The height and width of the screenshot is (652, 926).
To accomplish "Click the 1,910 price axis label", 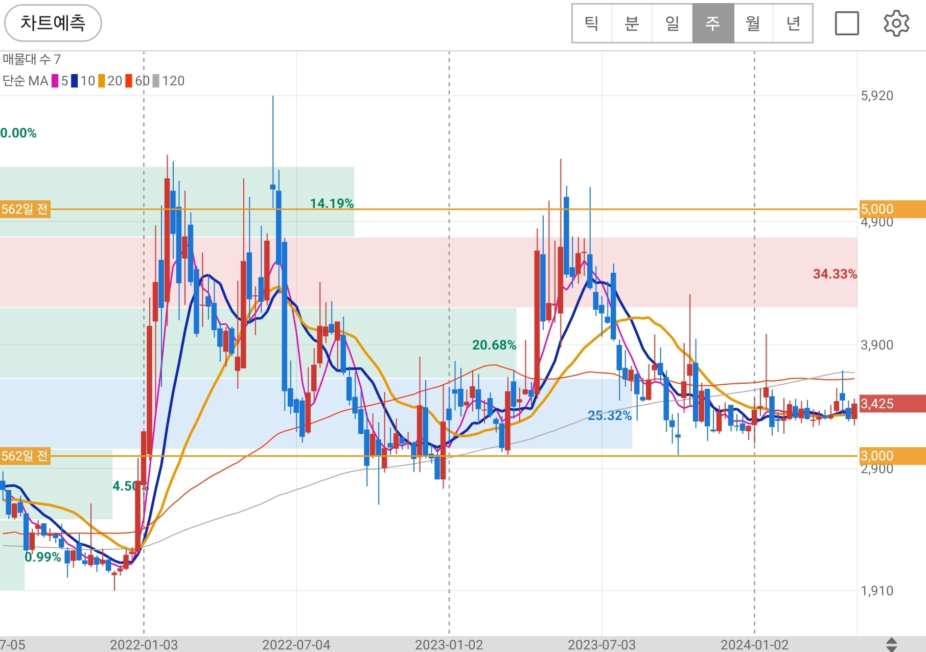I will pos(877,591).
